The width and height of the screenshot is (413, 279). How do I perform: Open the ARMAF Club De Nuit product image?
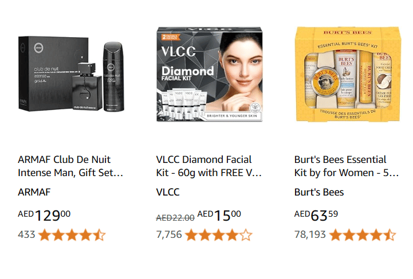tap(70, 73)
